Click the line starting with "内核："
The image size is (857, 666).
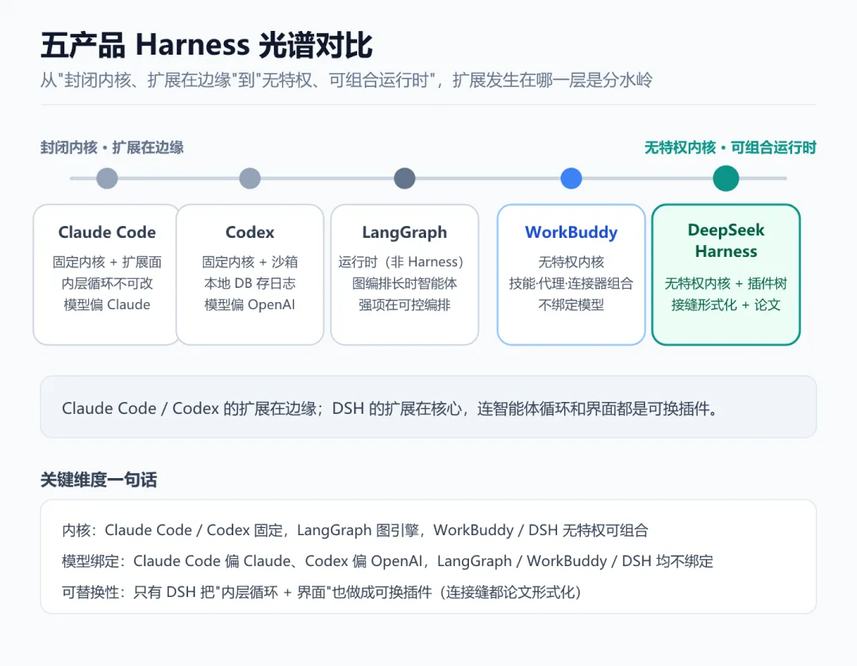click(x=355, y=530)
